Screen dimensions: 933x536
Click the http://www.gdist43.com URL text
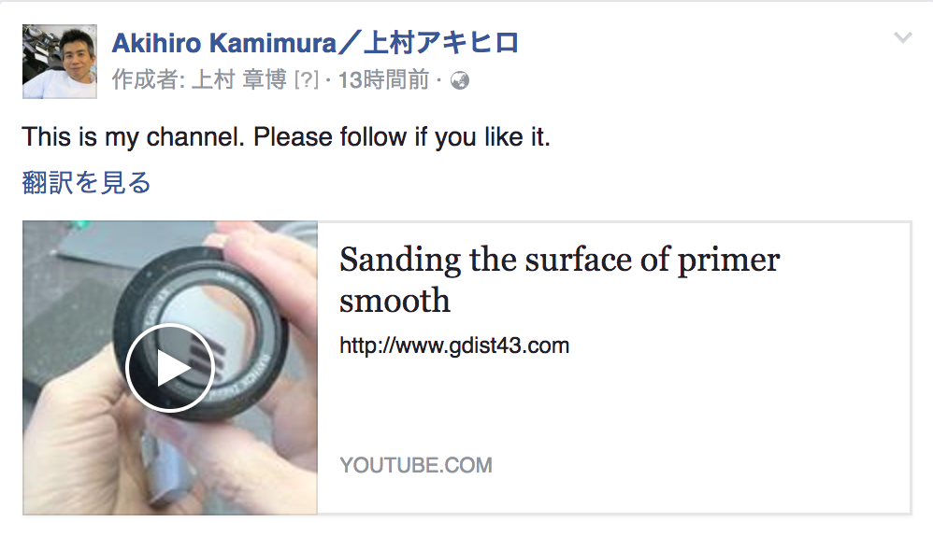pyautogui.click(x=454, y=346)
